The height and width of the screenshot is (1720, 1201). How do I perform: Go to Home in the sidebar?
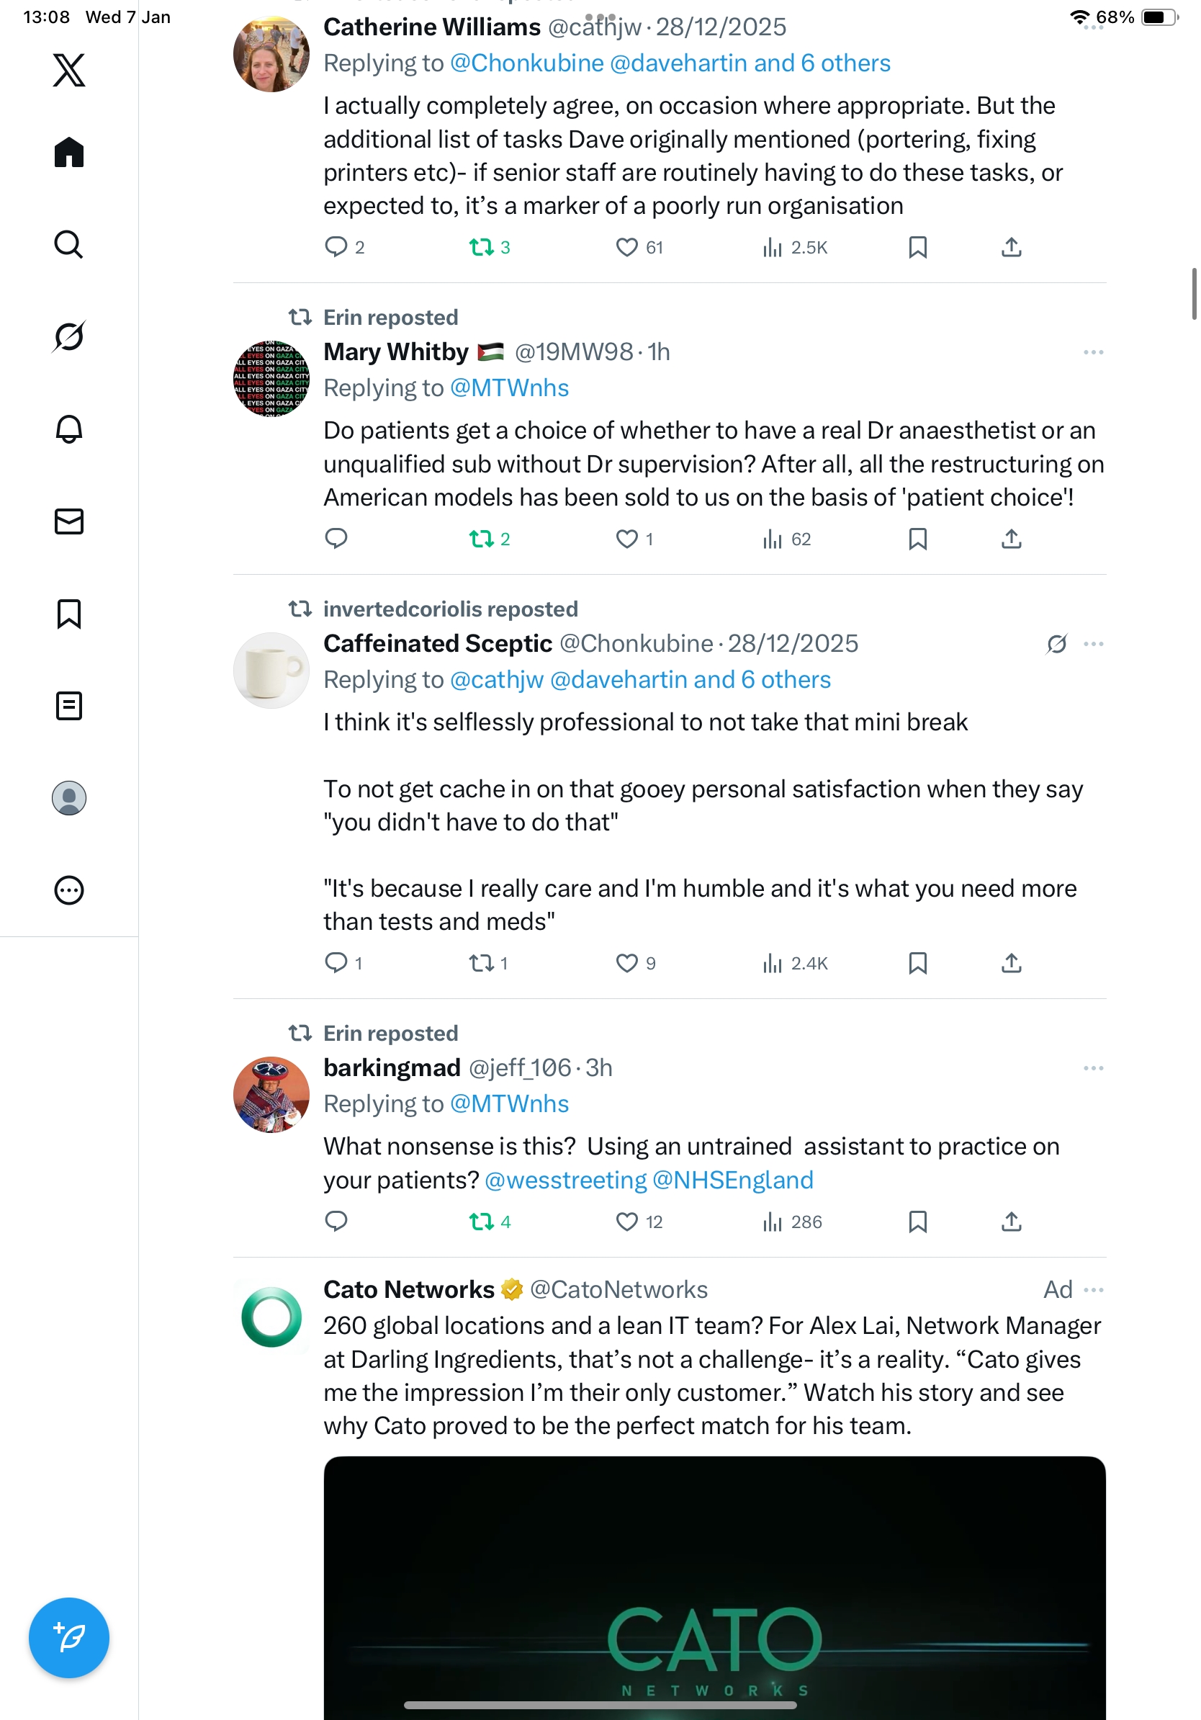69,152
